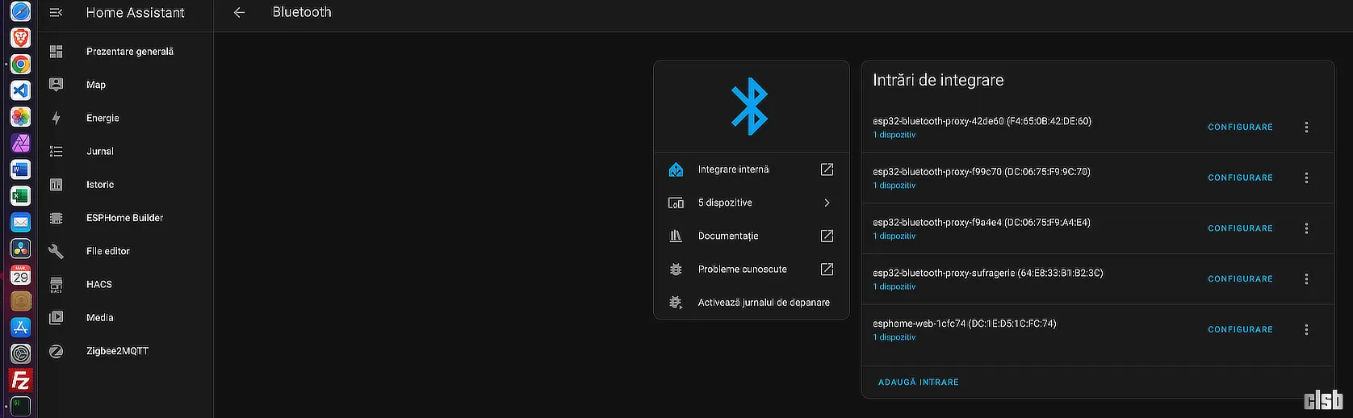Open options menu for esp32-bluetooth-proxy-sufragerie
This screenshot has width=1353, height=418.
(1306, 279)
